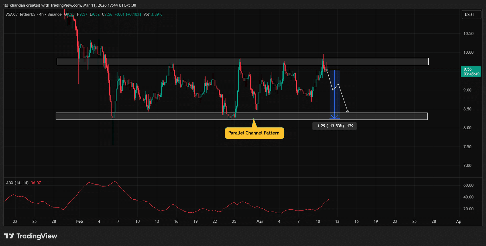
Task: Click the 4h timeframe in chart title
Action: tap(41, 14)
